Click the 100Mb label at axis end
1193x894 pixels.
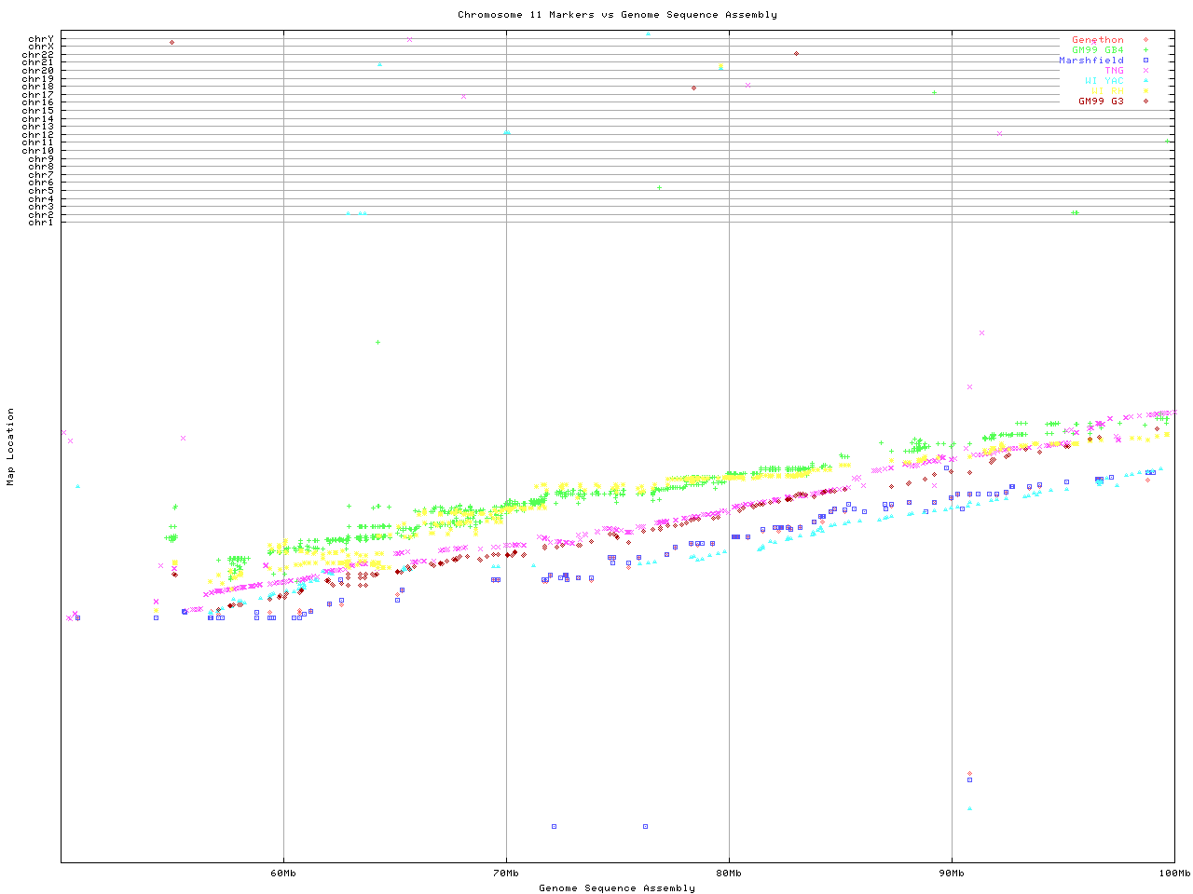1173,874
